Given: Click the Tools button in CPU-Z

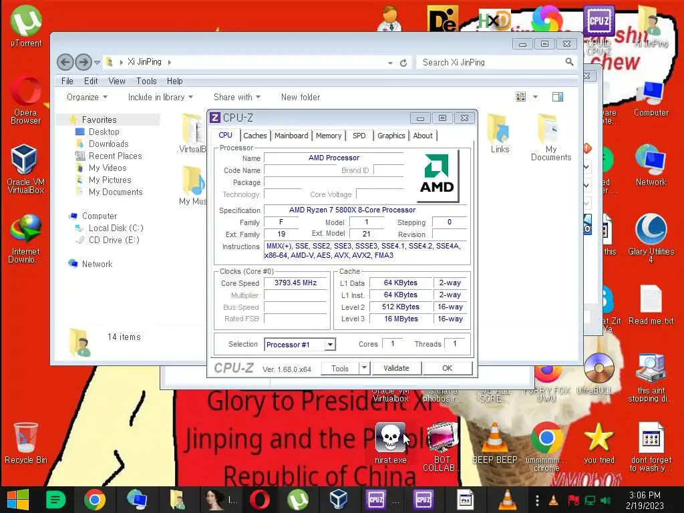Looking at the screenshot, I should coord(340,369).
